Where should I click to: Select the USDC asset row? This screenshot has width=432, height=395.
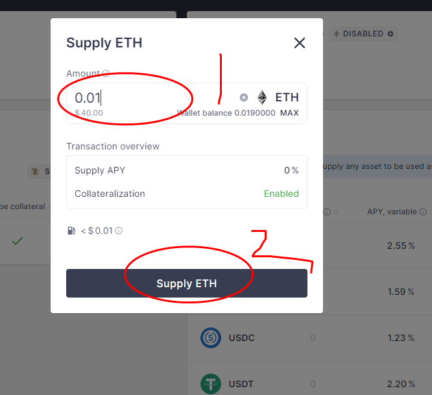pos(311,338)
